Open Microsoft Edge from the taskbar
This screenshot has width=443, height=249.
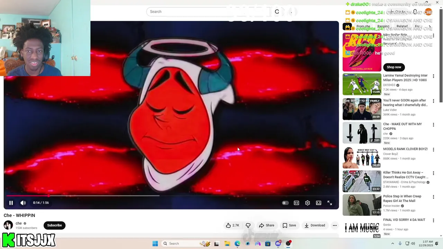(237, 243)
